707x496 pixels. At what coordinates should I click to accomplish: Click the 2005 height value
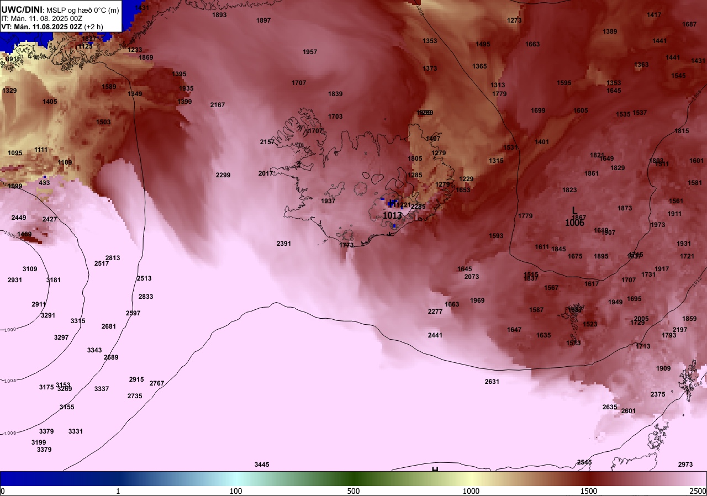tap(641, 319)
